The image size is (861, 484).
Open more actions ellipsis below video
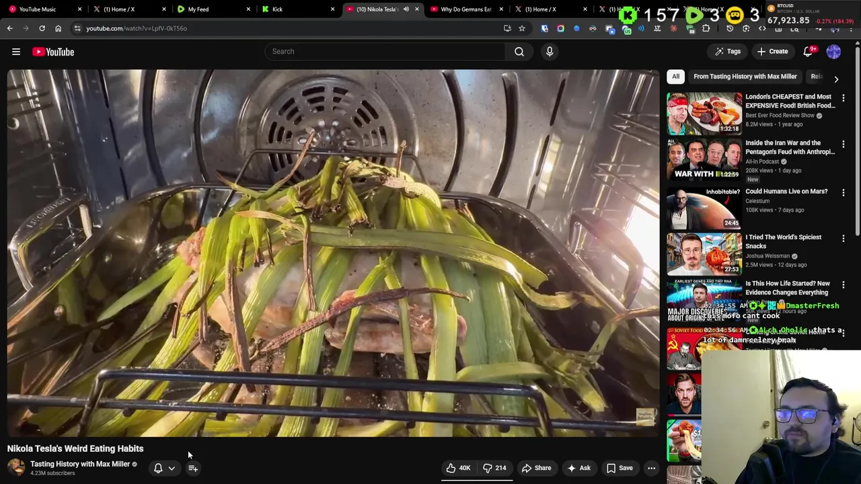tap(651, 468)
